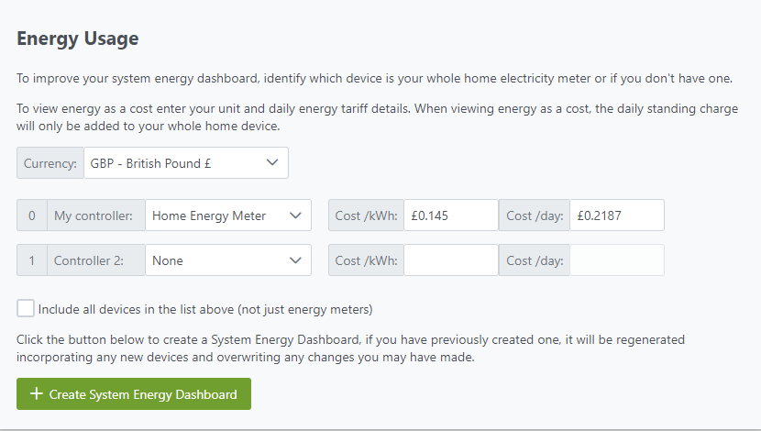Image resolution: width=761 pixels, height=431 pixels.
Task: Click the 'Include all devices in the list' label text
Action: click(205, 309)
